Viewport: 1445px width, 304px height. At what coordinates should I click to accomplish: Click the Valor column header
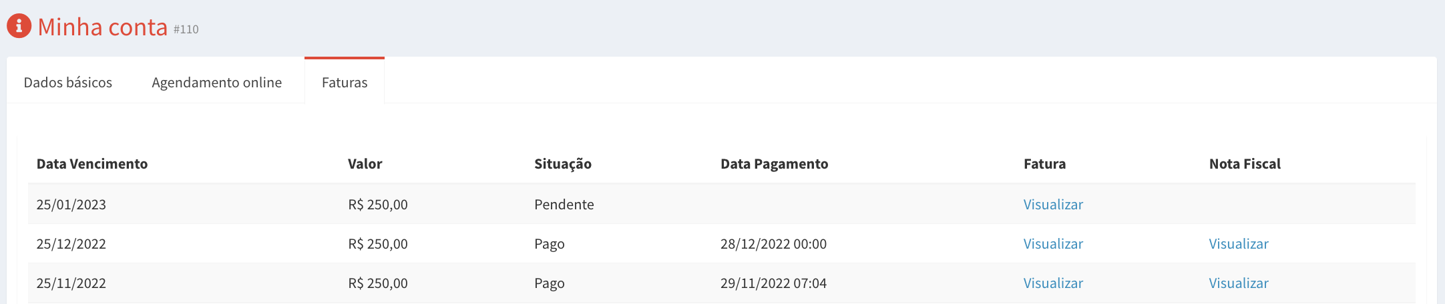coord(365,163)
